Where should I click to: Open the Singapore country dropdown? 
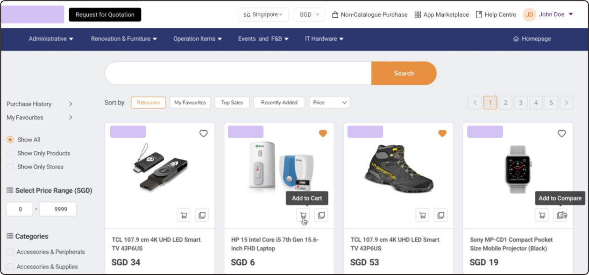263,14
